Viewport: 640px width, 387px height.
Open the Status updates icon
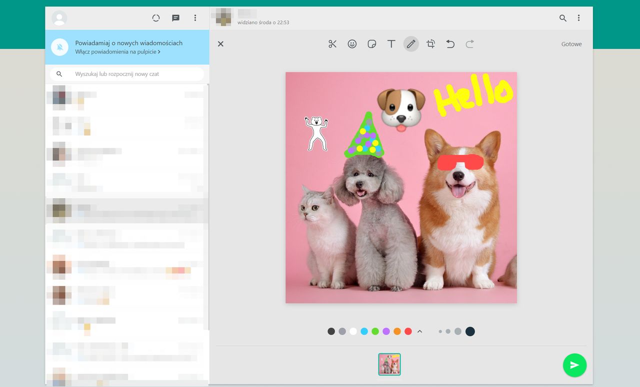(156, 18)
